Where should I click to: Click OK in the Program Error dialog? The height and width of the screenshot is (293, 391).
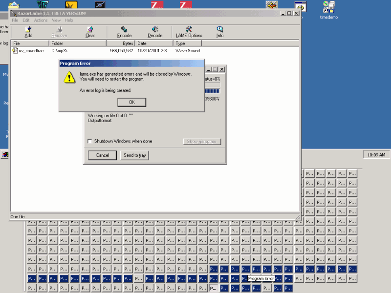pyautogui.click(x=131, y=102)
